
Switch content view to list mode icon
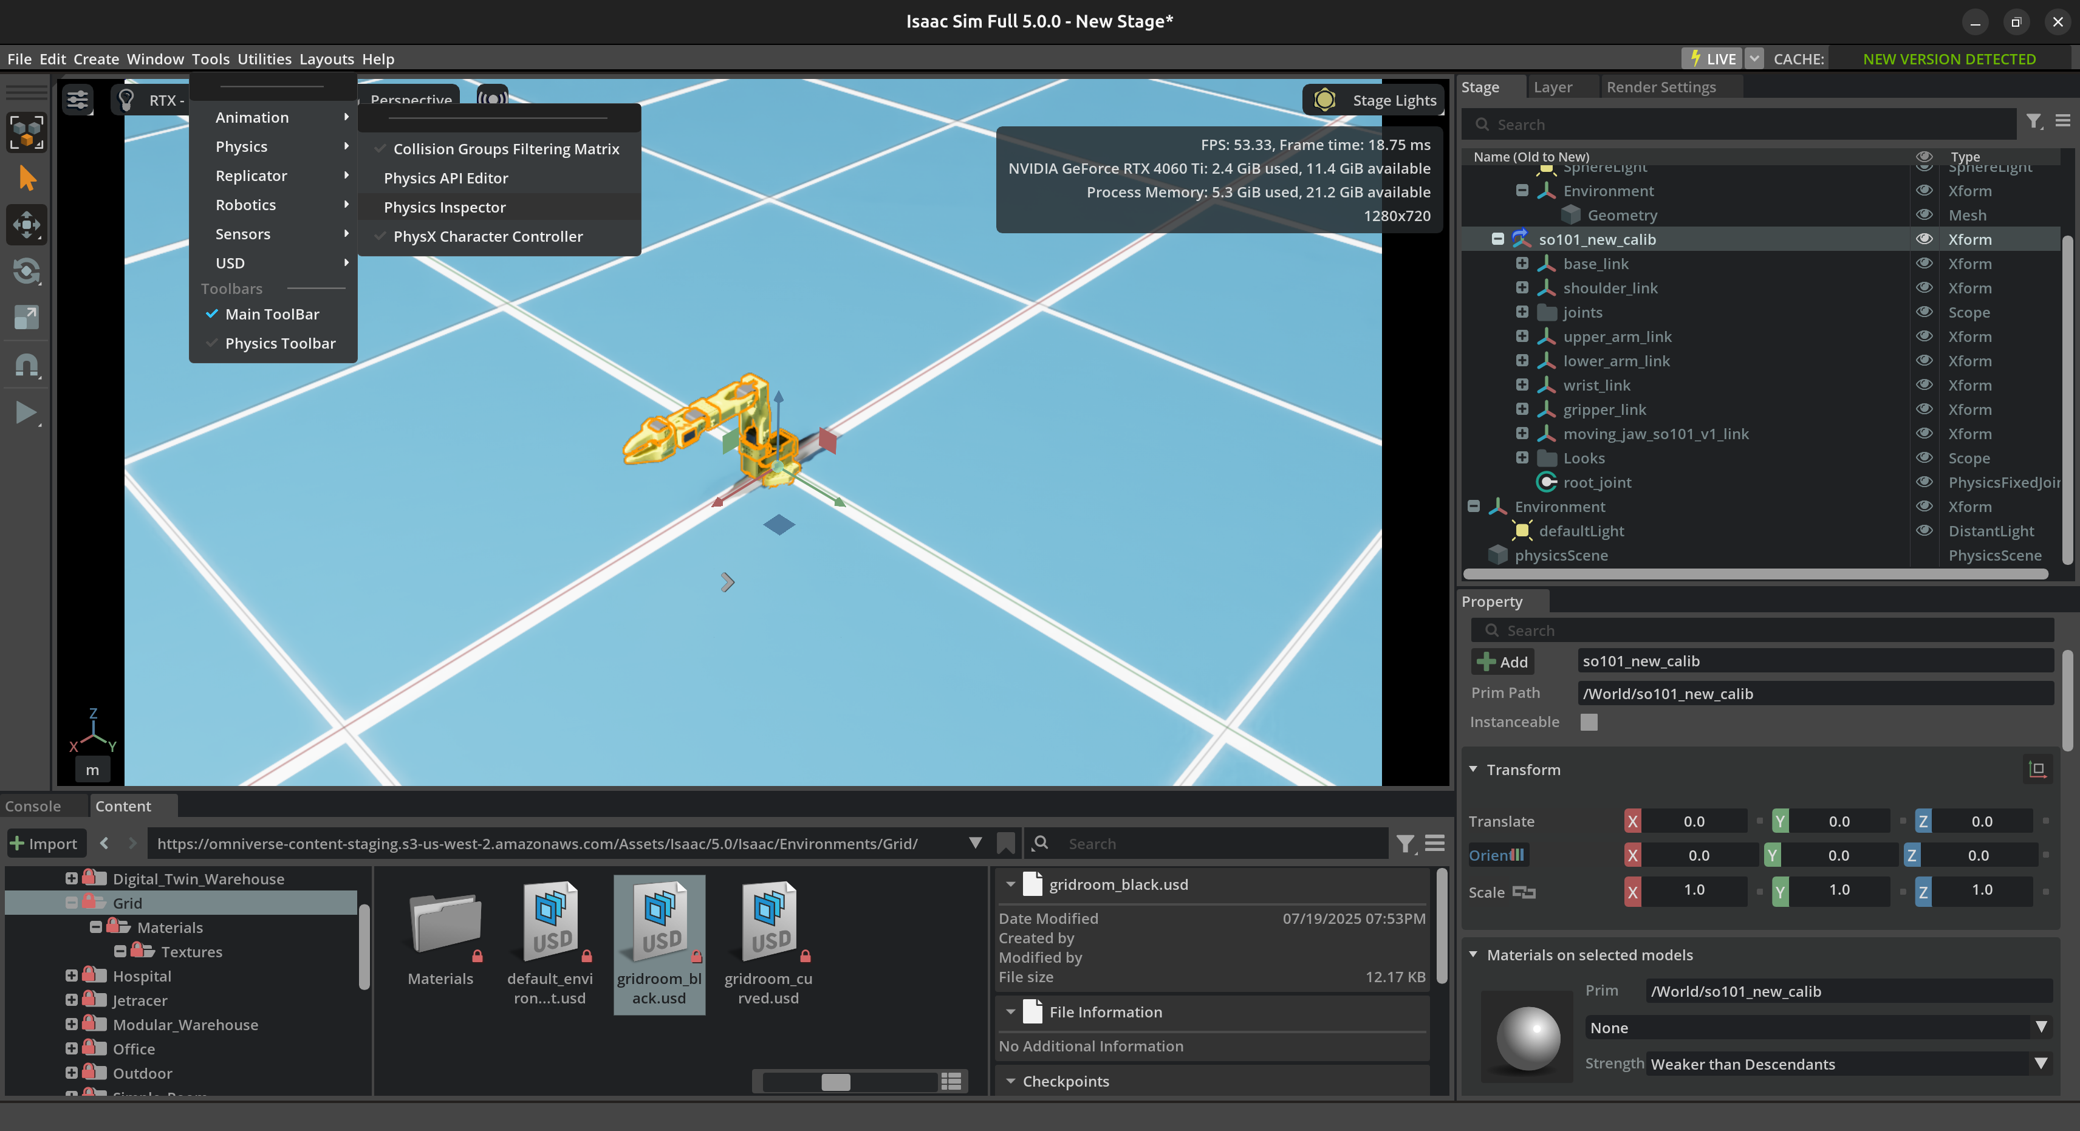[x=951, y=1081]
